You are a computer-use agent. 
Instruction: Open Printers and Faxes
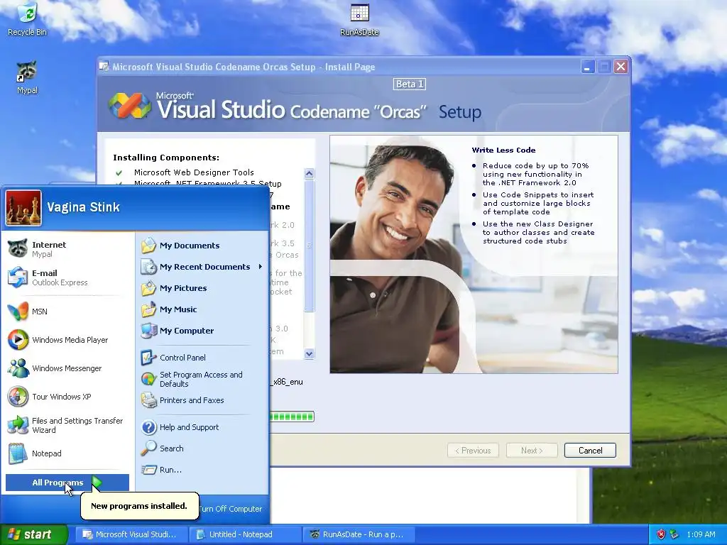tap(201, 400)
